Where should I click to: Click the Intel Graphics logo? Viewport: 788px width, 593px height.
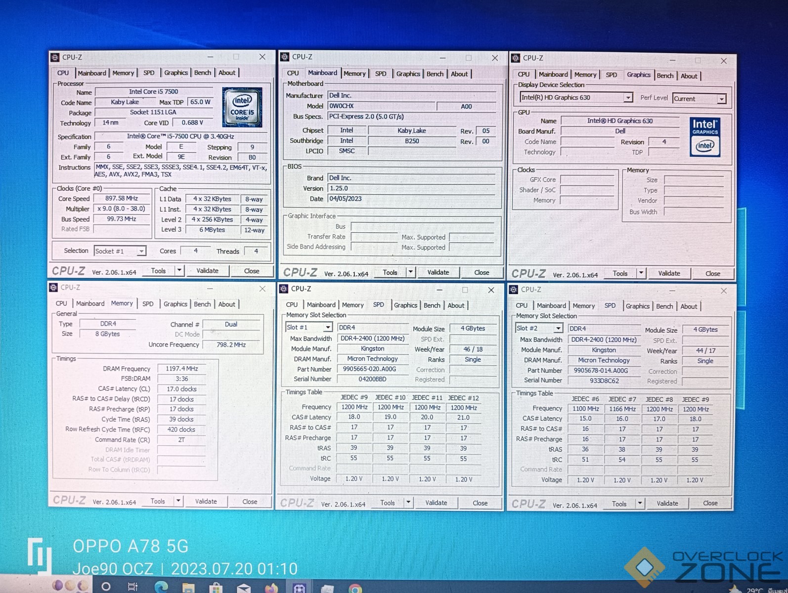click(x=704, y=137)
